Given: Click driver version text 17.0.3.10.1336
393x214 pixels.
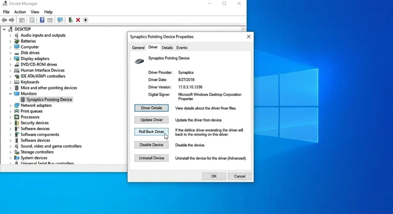Looking at the screenshot, I should coord(190,87).
